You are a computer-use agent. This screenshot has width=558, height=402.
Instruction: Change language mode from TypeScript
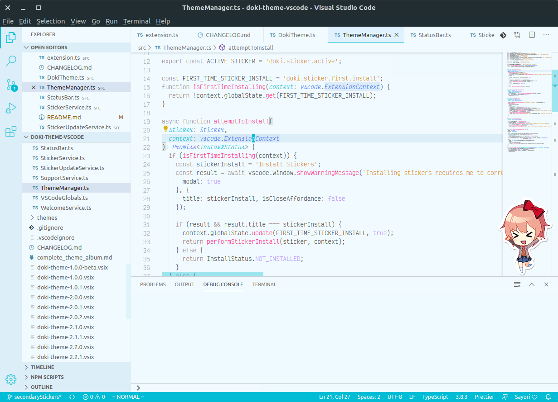click(x=435, y=397)
